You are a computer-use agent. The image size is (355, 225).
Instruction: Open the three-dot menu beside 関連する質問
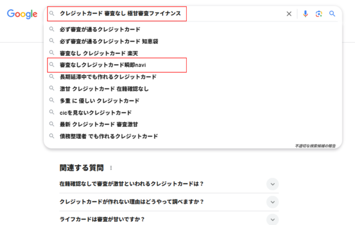click(x=111, y=168)
